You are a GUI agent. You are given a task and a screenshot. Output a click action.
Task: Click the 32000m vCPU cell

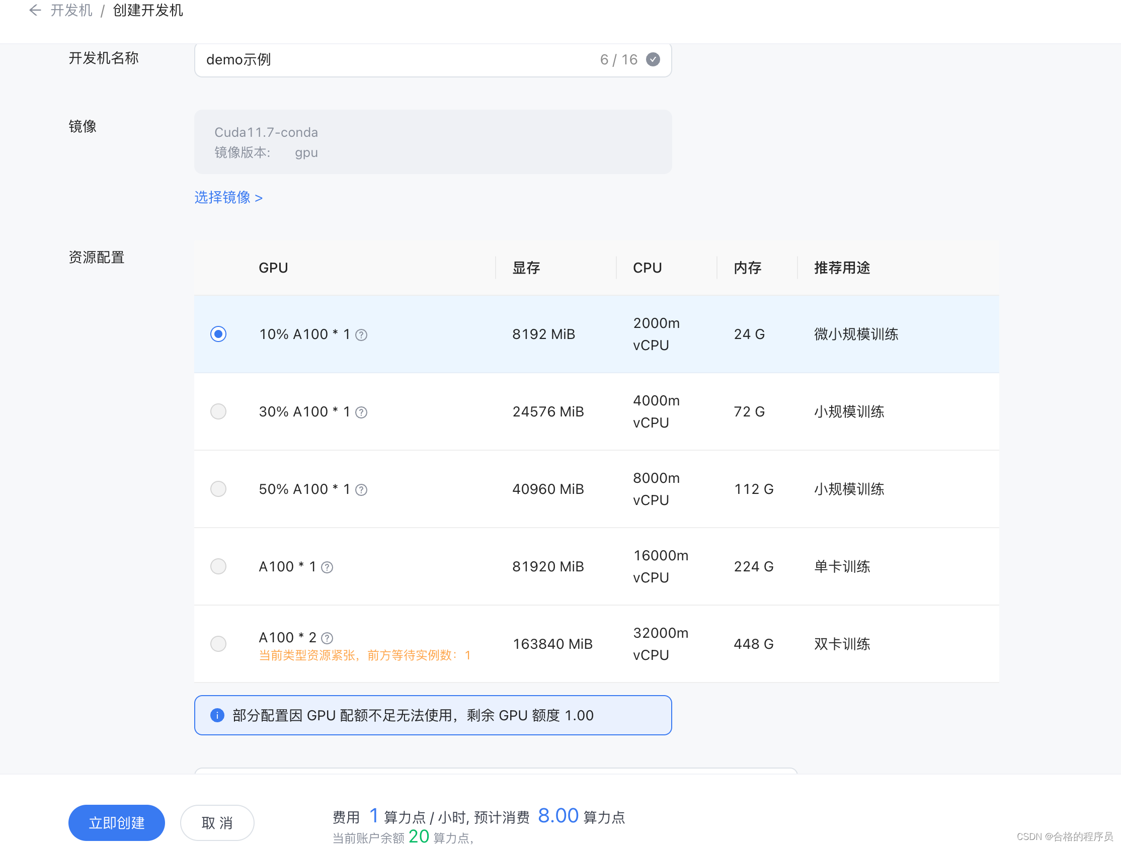tap(660, 644)
